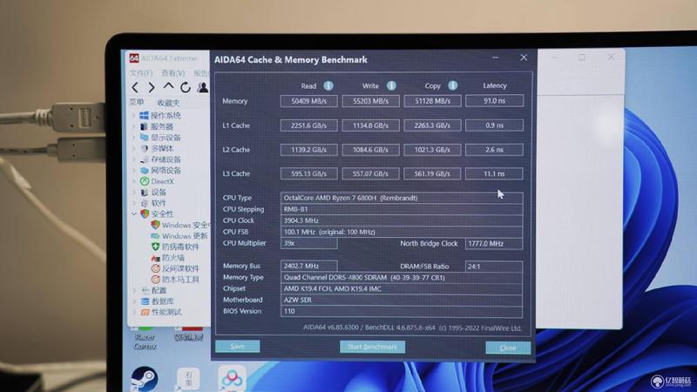Click the Chipset AMD K19.4 FCH value
The height and width of the screenshot is (392, 697).
(x=402, y=289)
